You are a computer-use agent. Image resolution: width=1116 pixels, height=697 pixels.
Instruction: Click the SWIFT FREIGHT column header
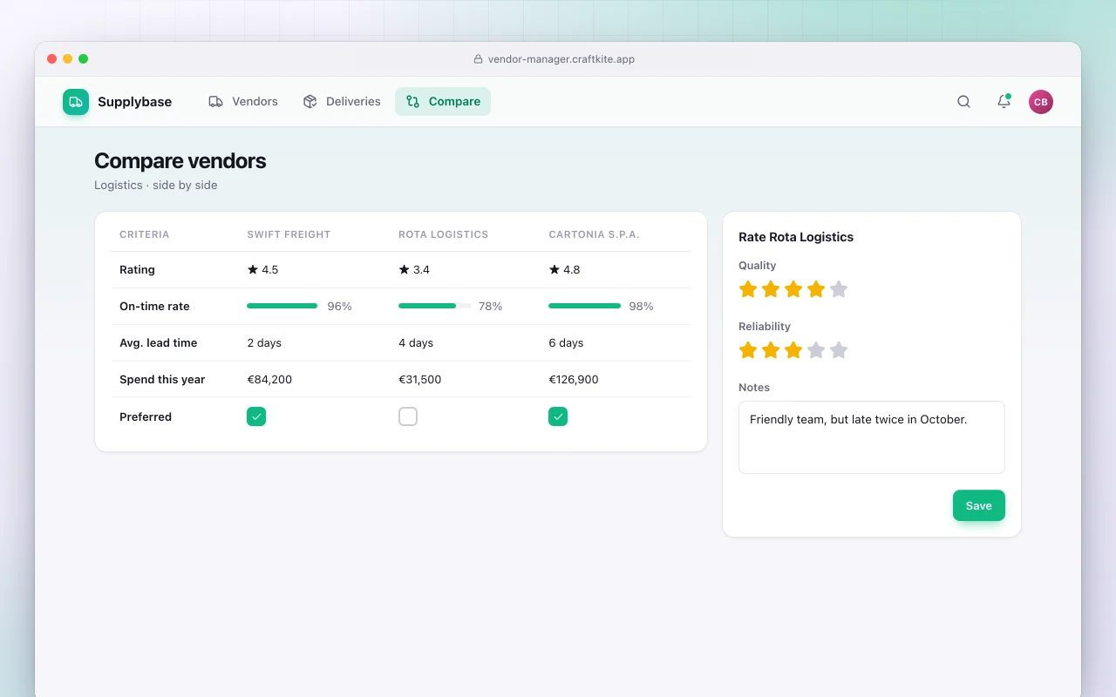(289, 235)
